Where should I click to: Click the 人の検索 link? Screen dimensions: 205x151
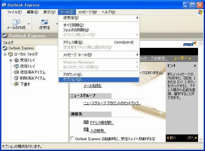coord(98,131)
